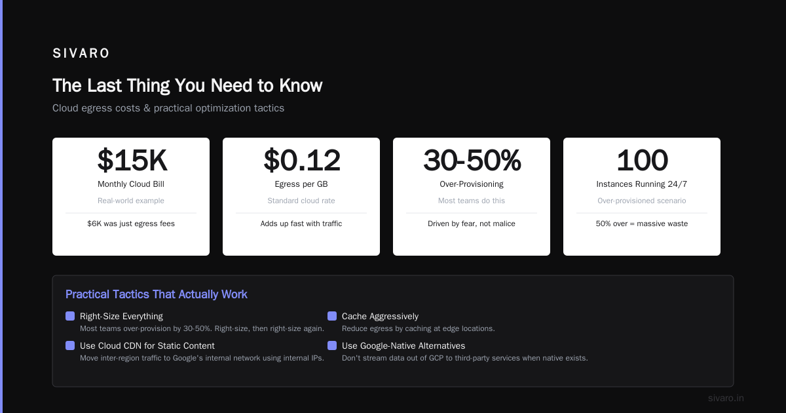The image size is (786, 413).
Task: Click '50% over = massive waste' note
Action: coord(642,224)
